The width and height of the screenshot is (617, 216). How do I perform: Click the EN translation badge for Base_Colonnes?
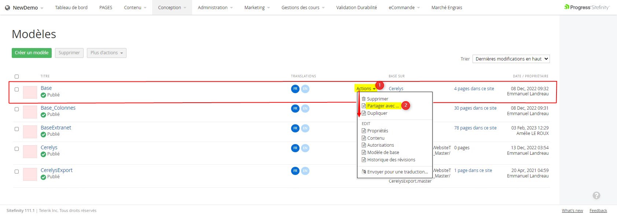[x=305, y=109]
